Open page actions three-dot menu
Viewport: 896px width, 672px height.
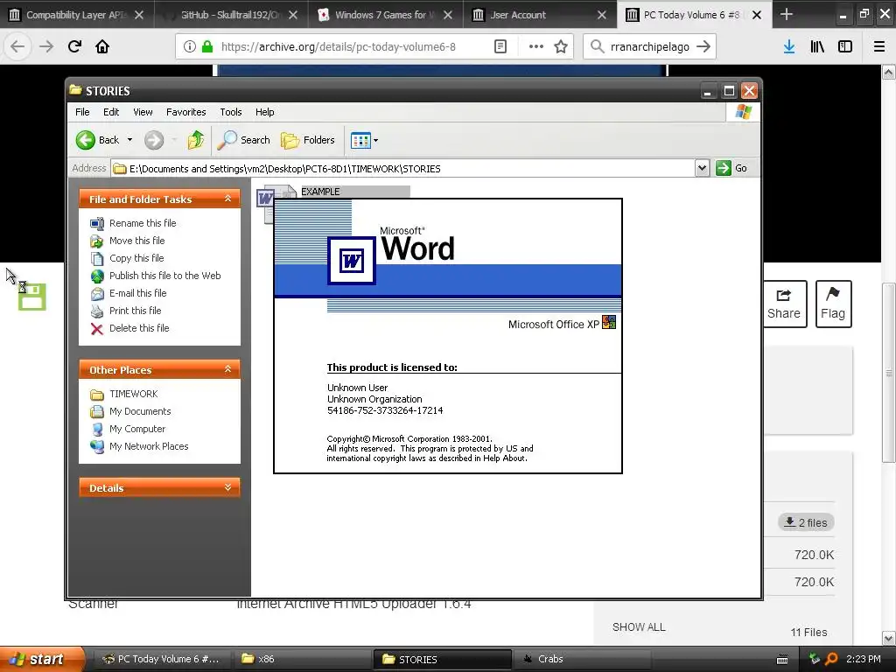pos(535,47)
